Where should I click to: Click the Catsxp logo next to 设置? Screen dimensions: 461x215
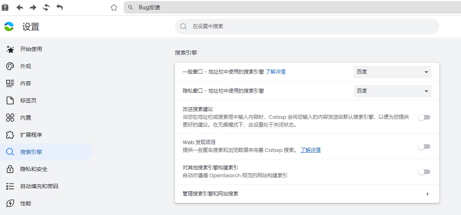9,26
